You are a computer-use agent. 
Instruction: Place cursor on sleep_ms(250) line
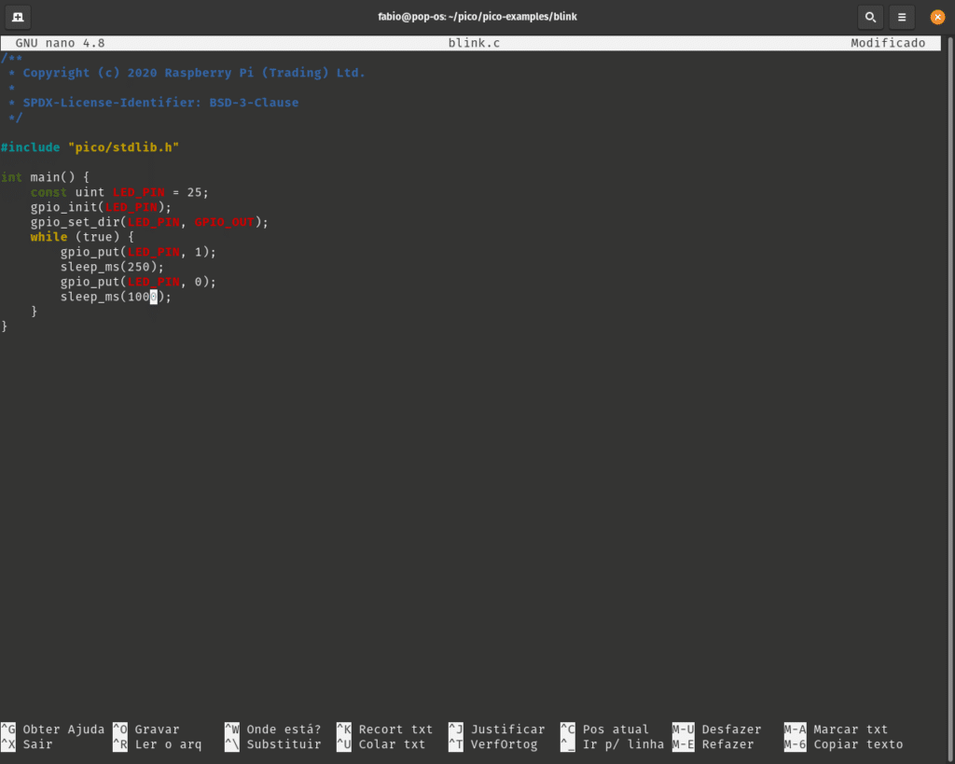click(112, 267)
